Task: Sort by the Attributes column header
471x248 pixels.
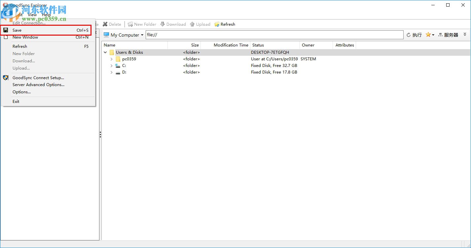Action: click(344, 45)
